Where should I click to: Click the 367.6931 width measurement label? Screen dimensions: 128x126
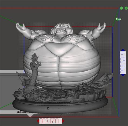(51, 121)
